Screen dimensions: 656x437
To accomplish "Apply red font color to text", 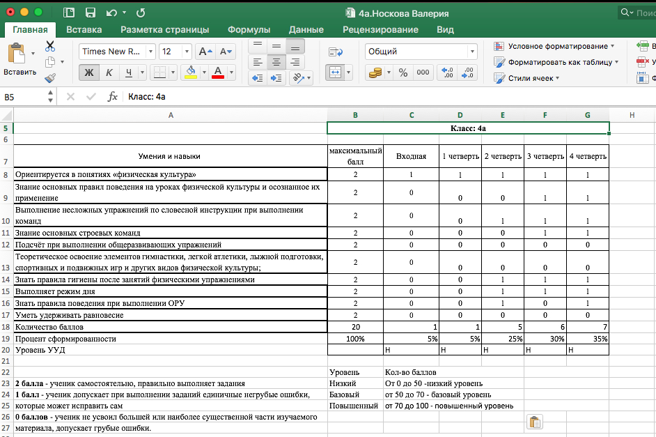I will 218,72.
